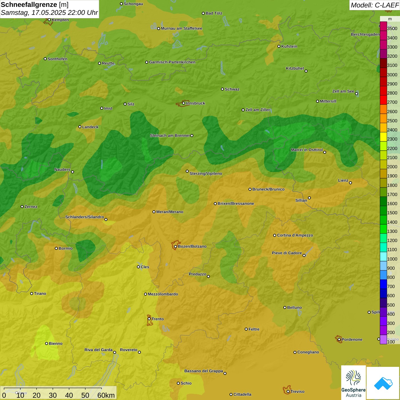Screen dimensions: 400x400
Task: Click the Berchtesgaden label
Action: coord(365,34)
